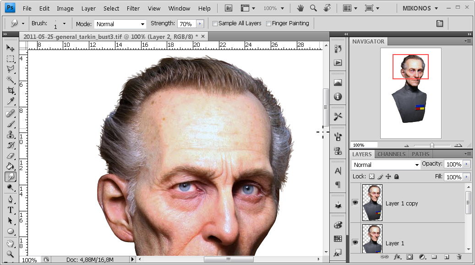Adjust the Navigator zoom slider

point(432,145)
